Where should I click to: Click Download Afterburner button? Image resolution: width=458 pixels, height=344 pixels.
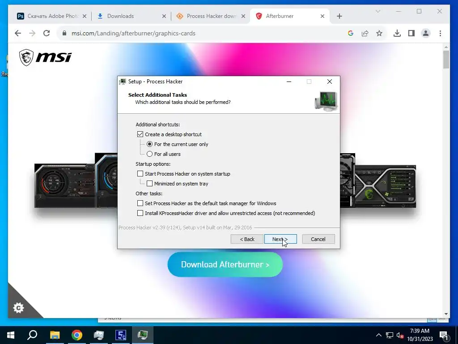[225, 264]
